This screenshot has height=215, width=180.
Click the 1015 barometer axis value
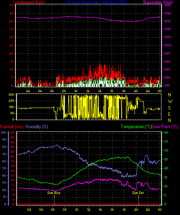(x=167, y=21)
